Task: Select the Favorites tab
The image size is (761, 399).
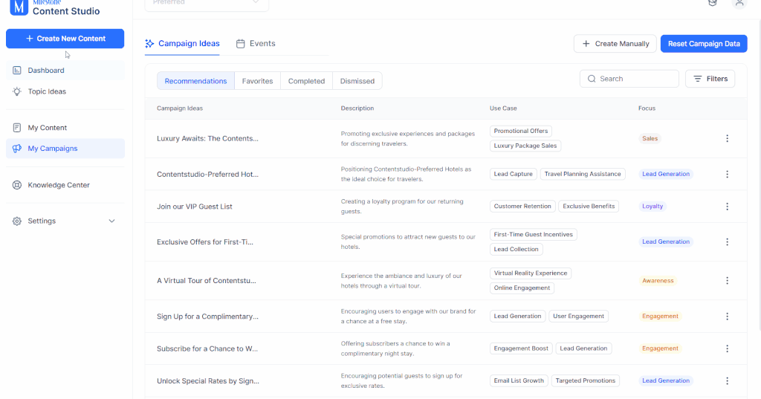Action: click(257, 81)
